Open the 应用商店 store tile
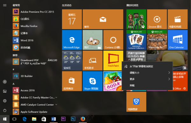 point(72,81)
